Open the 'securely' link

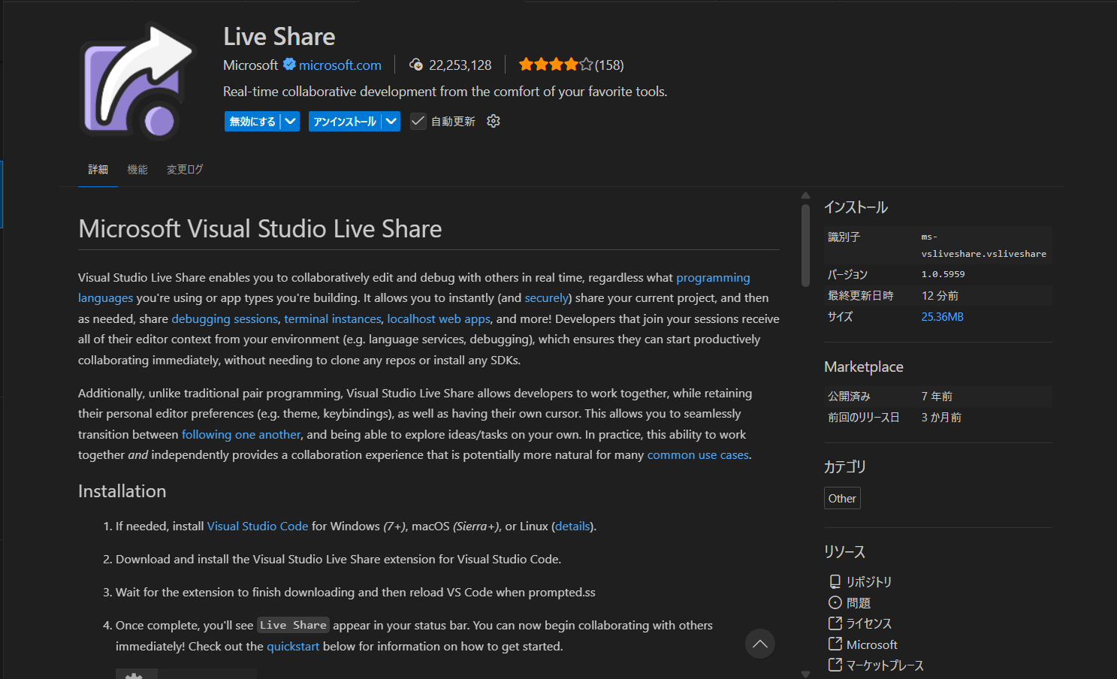pyautogui.click(x=546, y=298)
